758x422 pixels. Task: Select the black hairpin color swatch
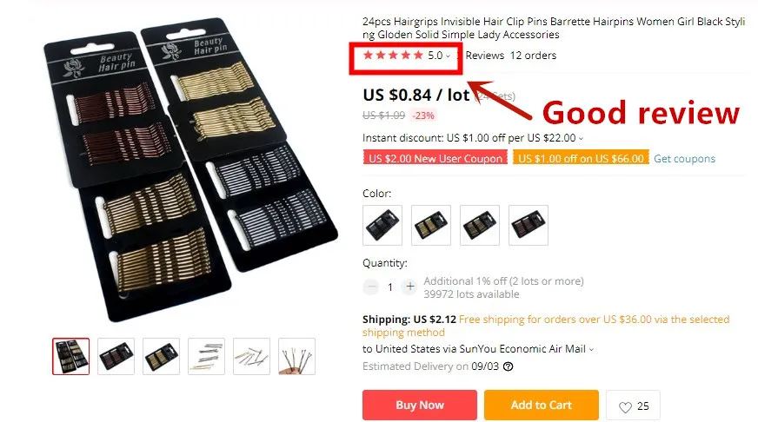[x=382, y=225]
